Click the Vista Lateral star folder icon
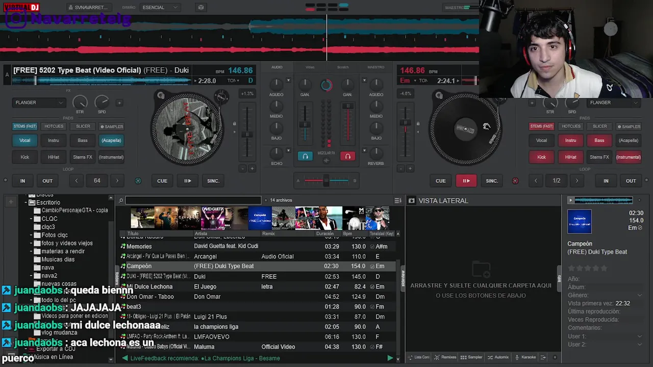The height and width of the screenshot is (367, 653). (412, 201)
